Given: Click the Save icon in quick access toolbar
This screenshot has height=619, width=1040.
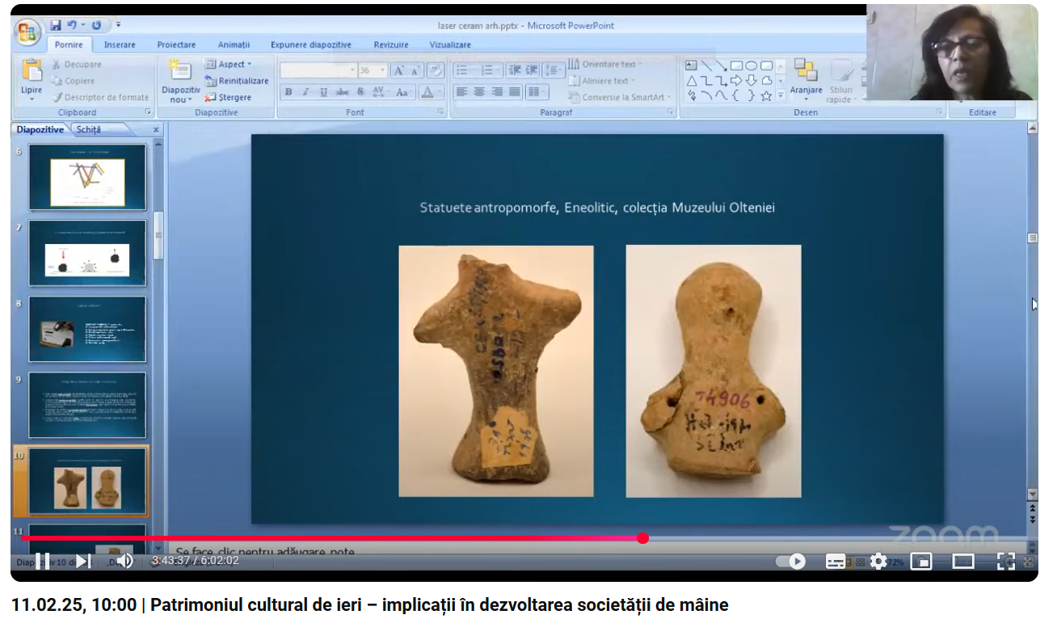Looking at the screenshot, I should 56,26.
